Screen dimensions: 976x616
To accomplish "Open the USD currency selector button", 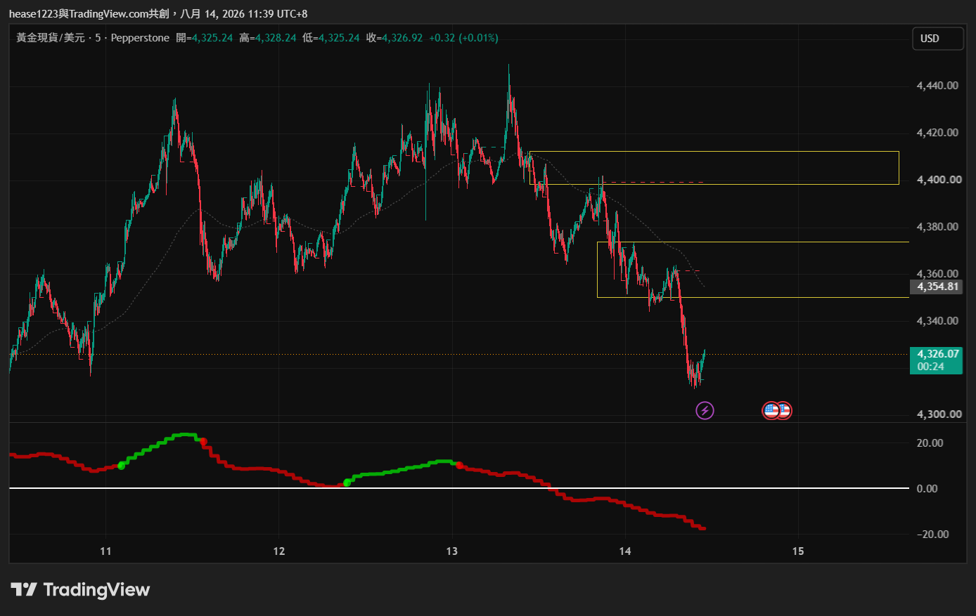I will pyautogui.click(x=937, y=39).
